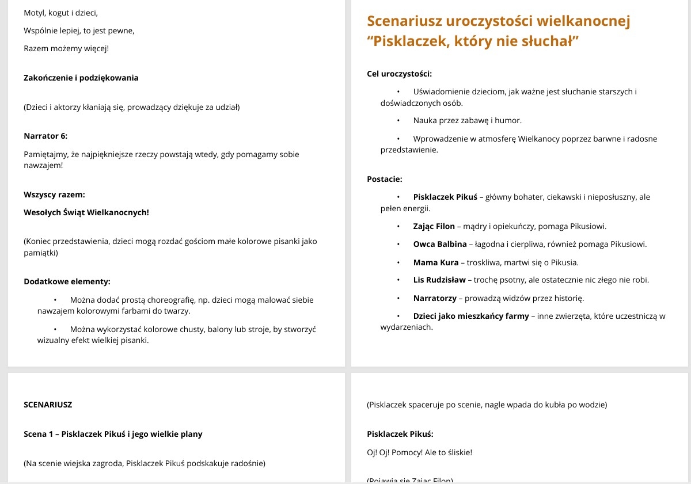691x484 pixels.
Task: Click bold "Lis Rudzisław" in character list
Action: (440, 280)
